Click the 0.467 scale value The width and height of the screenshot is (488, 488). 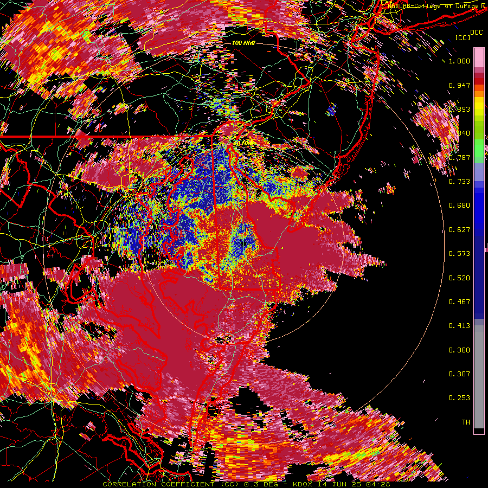coord(459,302)
